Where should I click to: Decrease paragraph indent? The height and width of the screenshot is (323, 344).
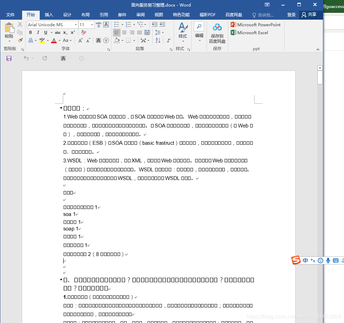[x=155, y=25]
